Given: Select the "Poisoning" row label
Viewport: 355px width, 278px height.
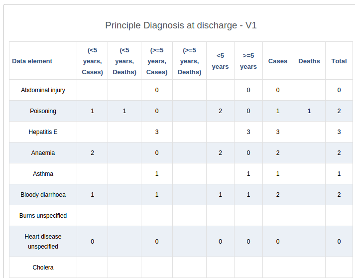Looking at the screenshot, I should (x=43, y=111).
